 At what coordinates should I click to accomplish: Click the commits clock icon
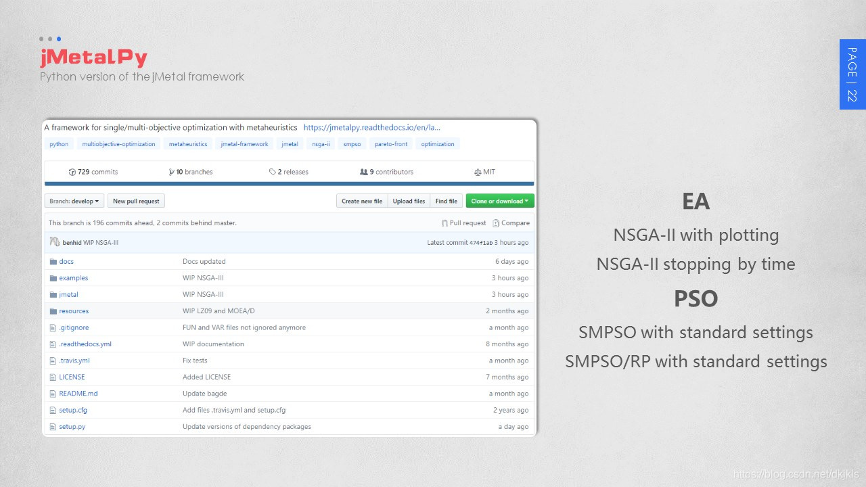pos(72,172)
